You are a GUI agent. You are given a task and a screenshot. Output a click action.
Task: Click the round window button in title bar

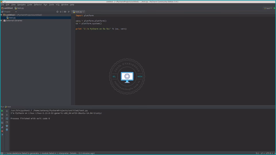pos(5,2)
